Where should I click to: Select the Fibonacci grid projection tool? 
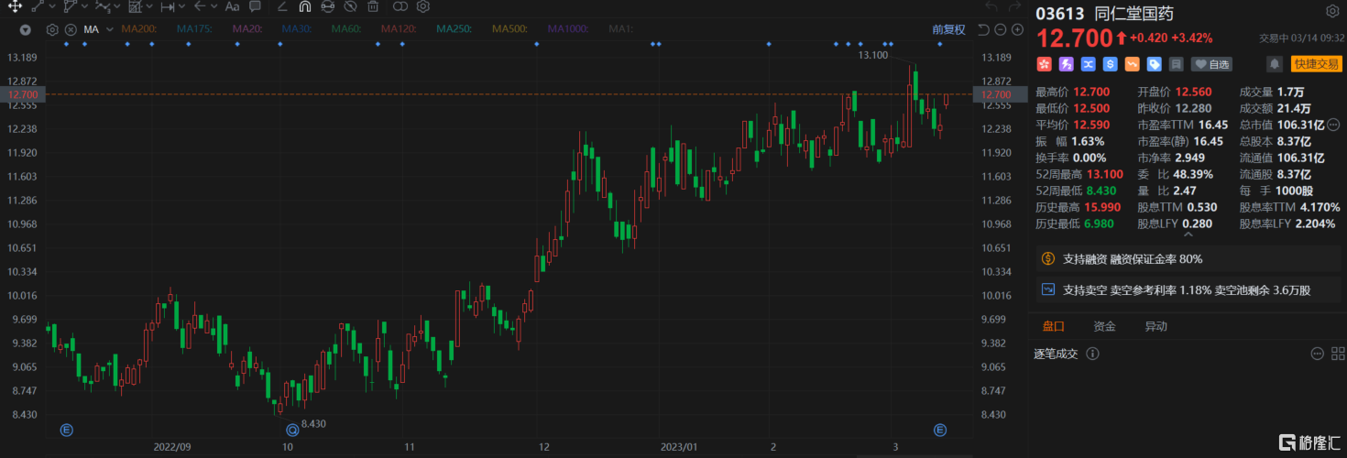click(136, 6)
